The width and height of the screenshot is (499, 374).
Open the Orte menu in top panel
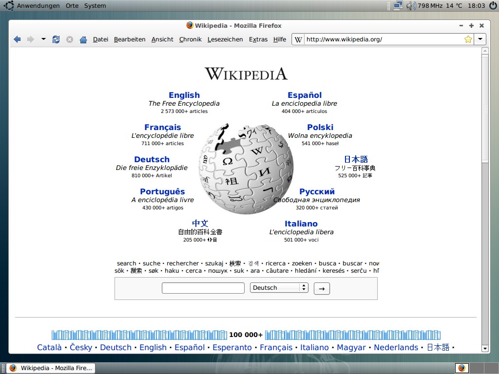tap(72, 6)
